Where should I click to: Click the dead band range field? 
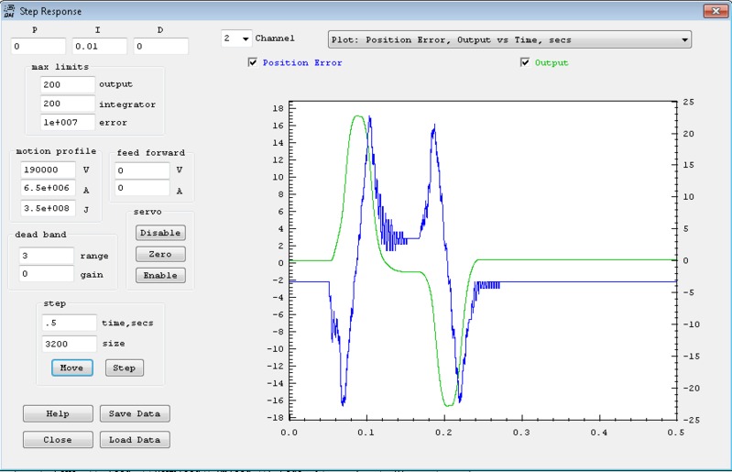tap(46, 256)
